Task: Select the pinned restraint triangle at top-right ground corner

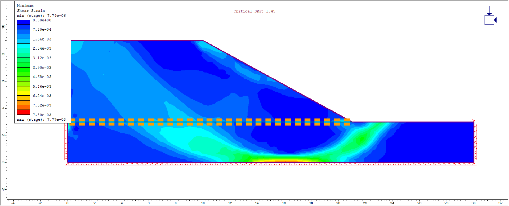Action: [x=474, y=120]
